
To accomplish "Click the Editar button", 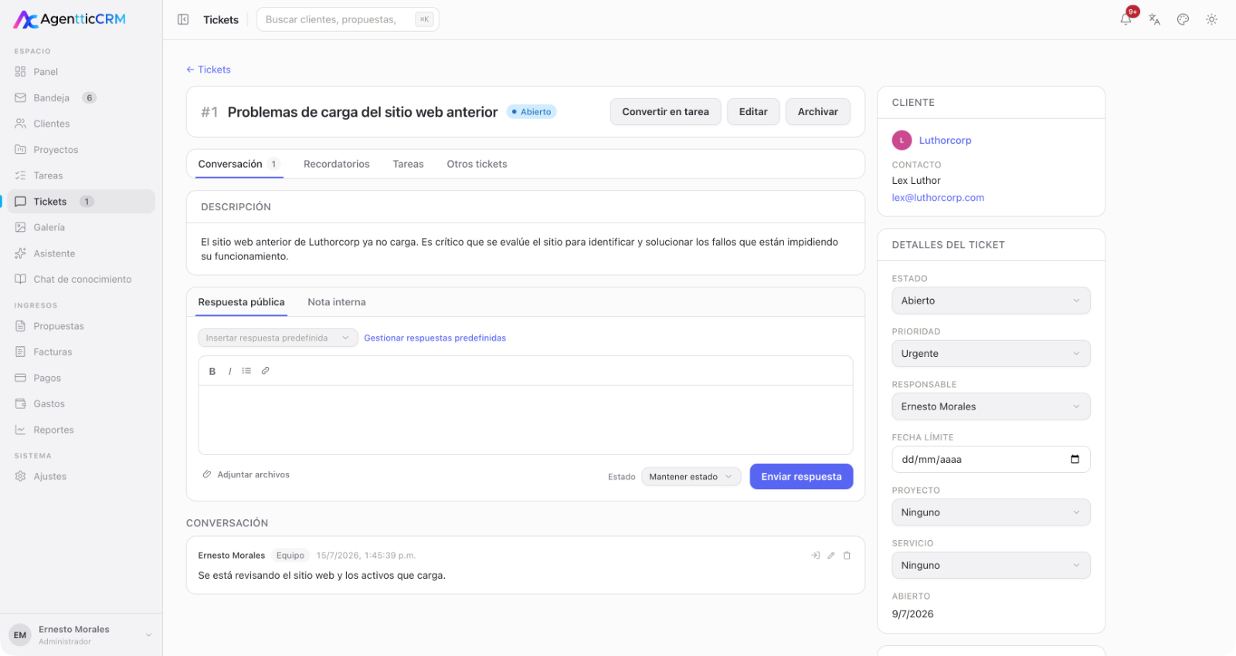I will pyautogui.click(x=753, y=112).
